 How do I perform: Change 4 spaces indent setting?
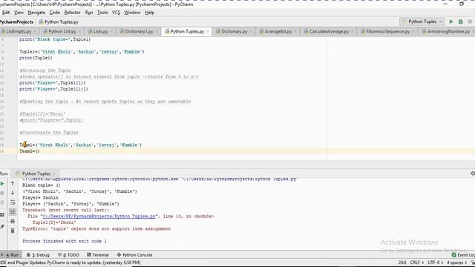[456, 263]
